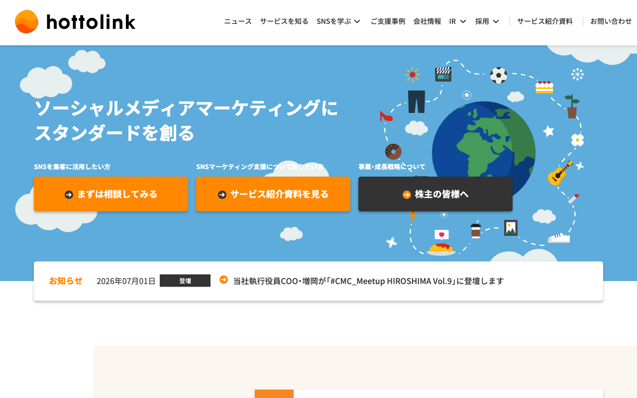Click the orange arrow icon beside the news headline

point(223,280)
